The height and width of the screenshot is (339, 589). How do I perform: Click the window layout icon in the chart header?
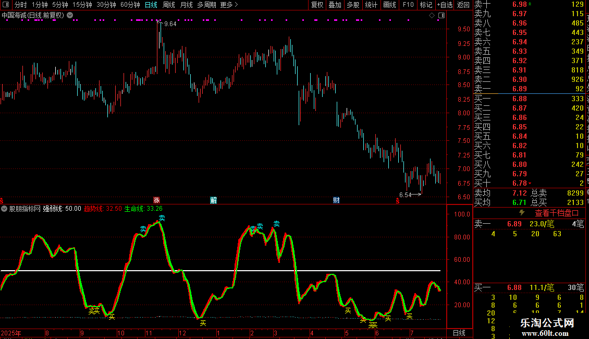click(441, 16)
